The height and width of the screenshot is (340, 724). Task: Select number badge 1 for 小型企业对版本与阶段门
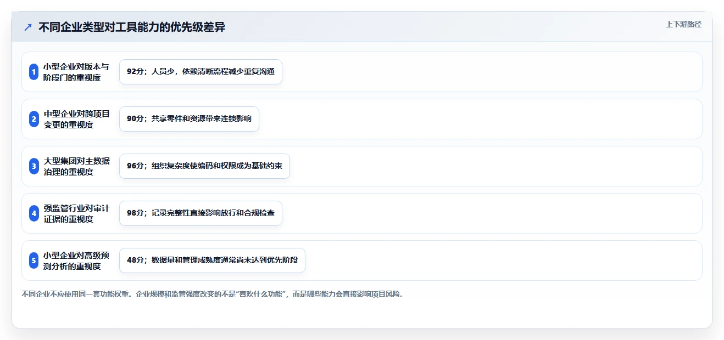[x=34, y=72]
